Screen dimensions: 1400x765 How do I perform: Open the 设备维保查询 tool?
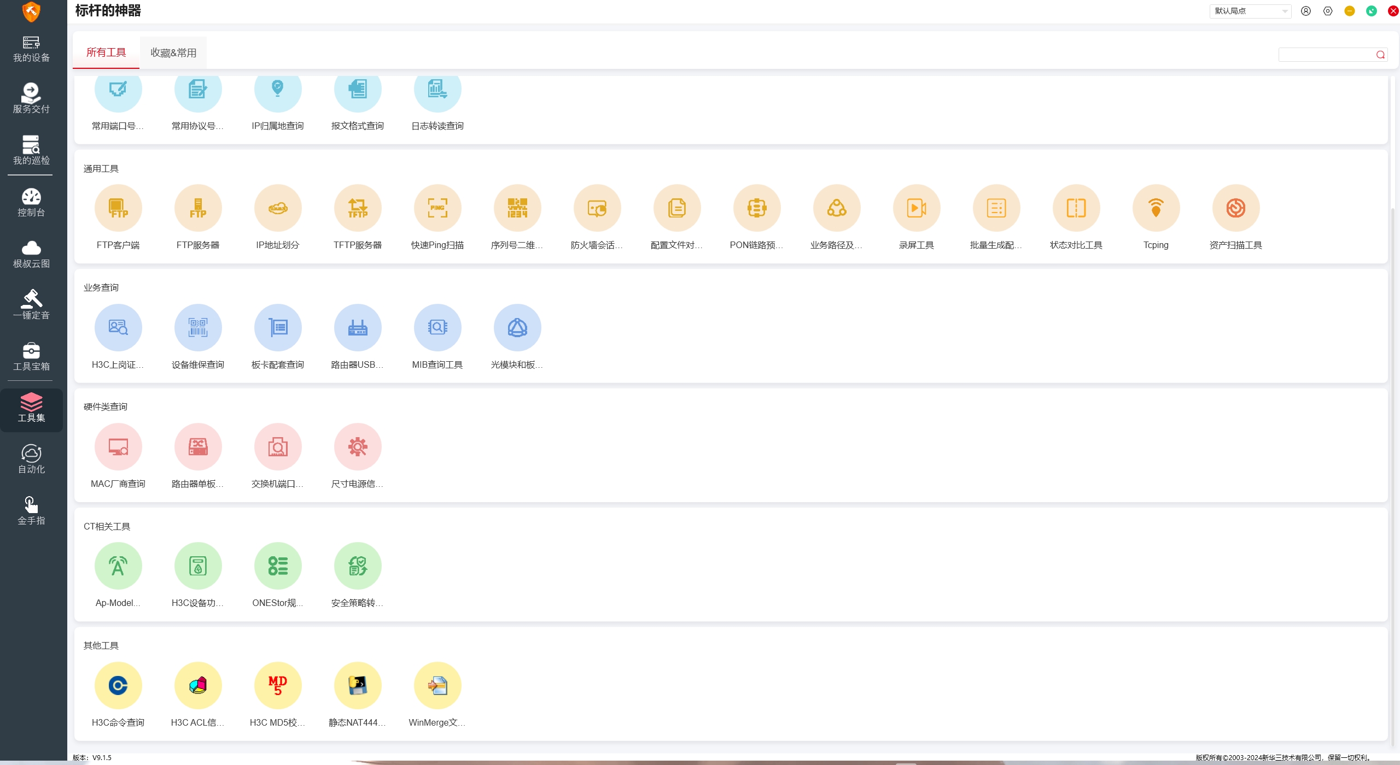[198, 328]
